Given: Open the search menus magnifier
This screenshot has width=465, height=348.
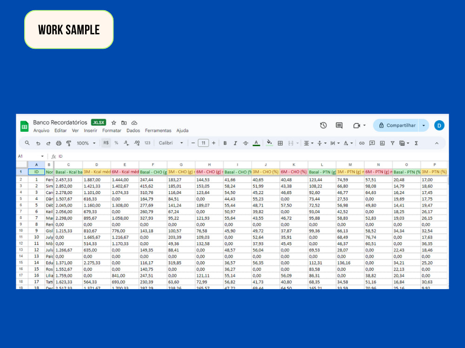Looking at the screenshot, I should 27,143.
